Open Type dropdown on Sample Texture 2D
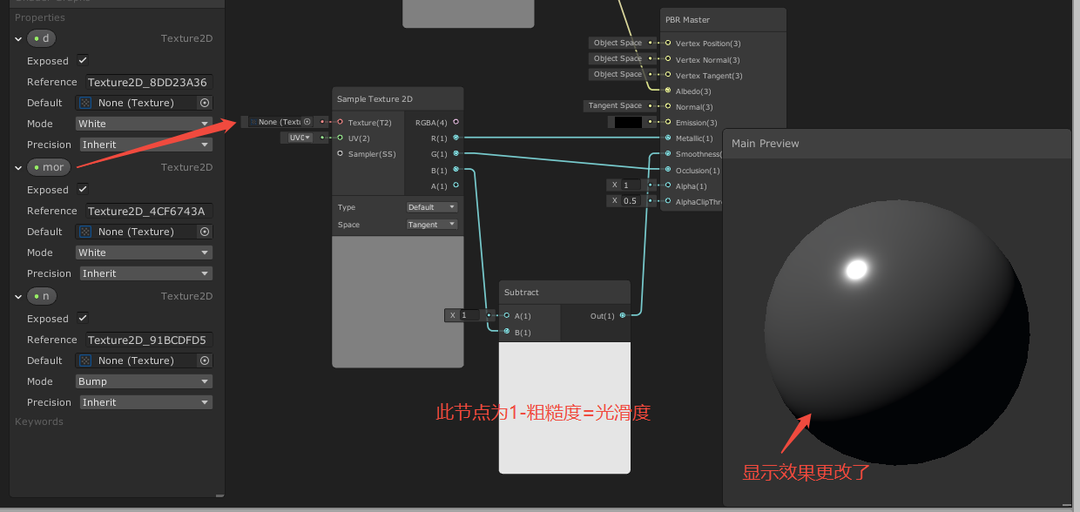Viewport: 1080px width, 512px height. coord(432,207)
